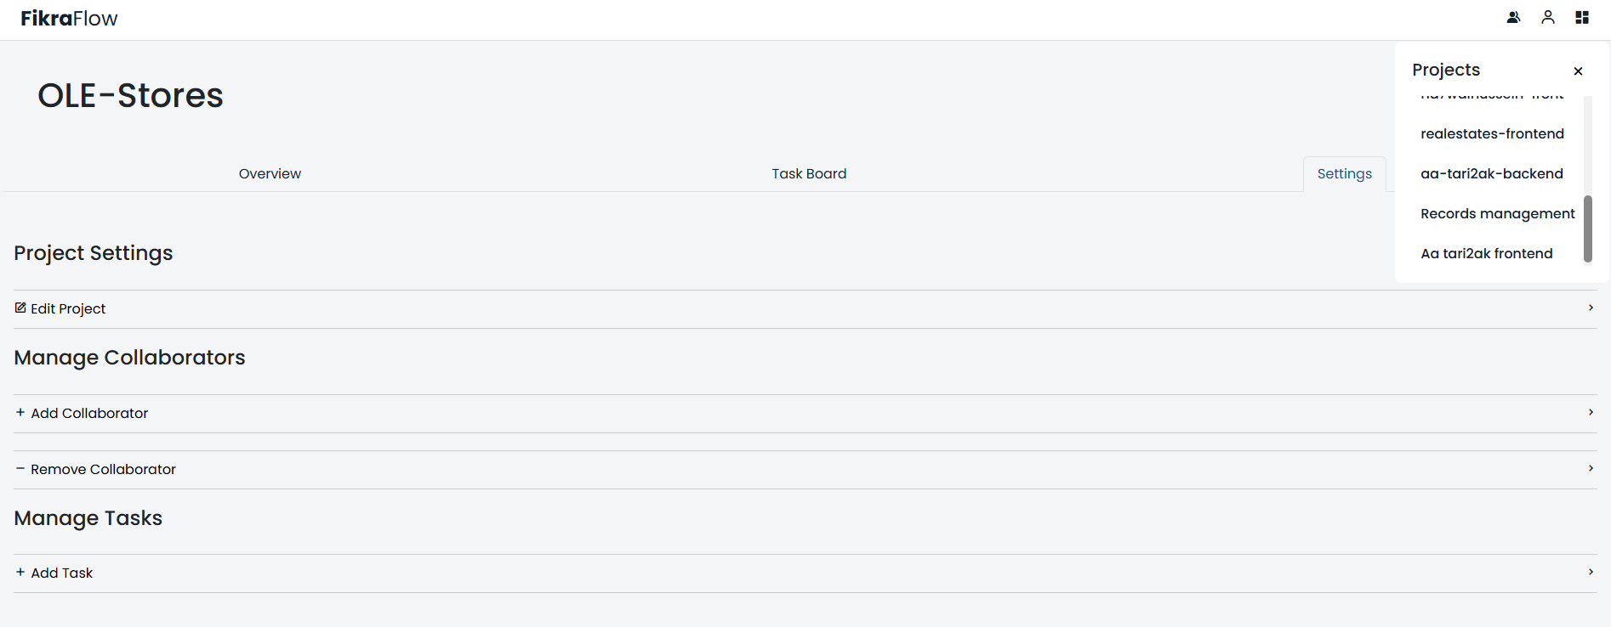Click the plus icon beside Add Collaborator
1611x627 pixels.
point(20,412)
